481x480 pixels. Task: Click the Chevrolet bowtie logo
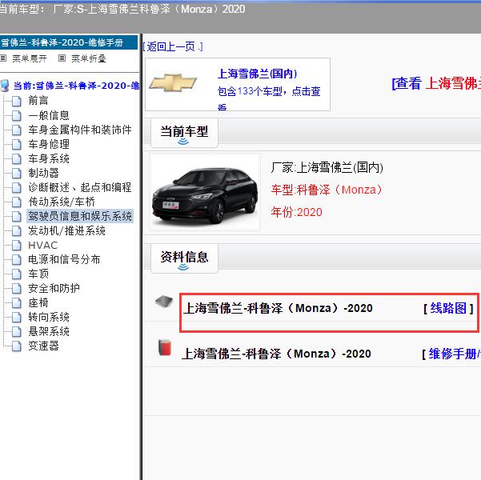tap(173, 83)
